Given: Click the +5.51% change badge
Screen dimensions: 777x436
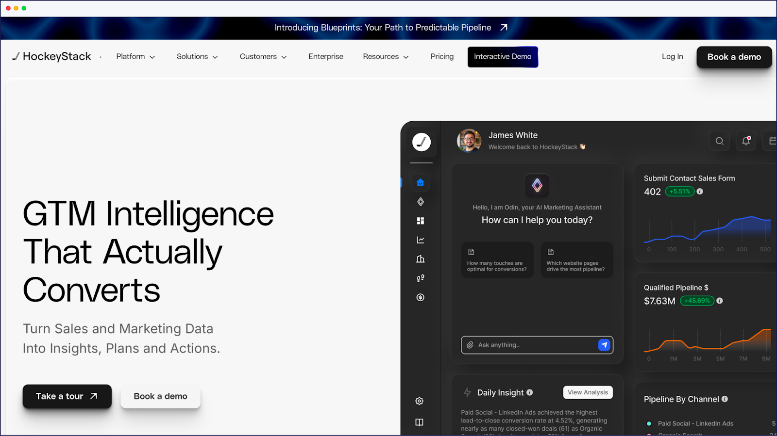Looking at the screenshot, I should (679, 191).
